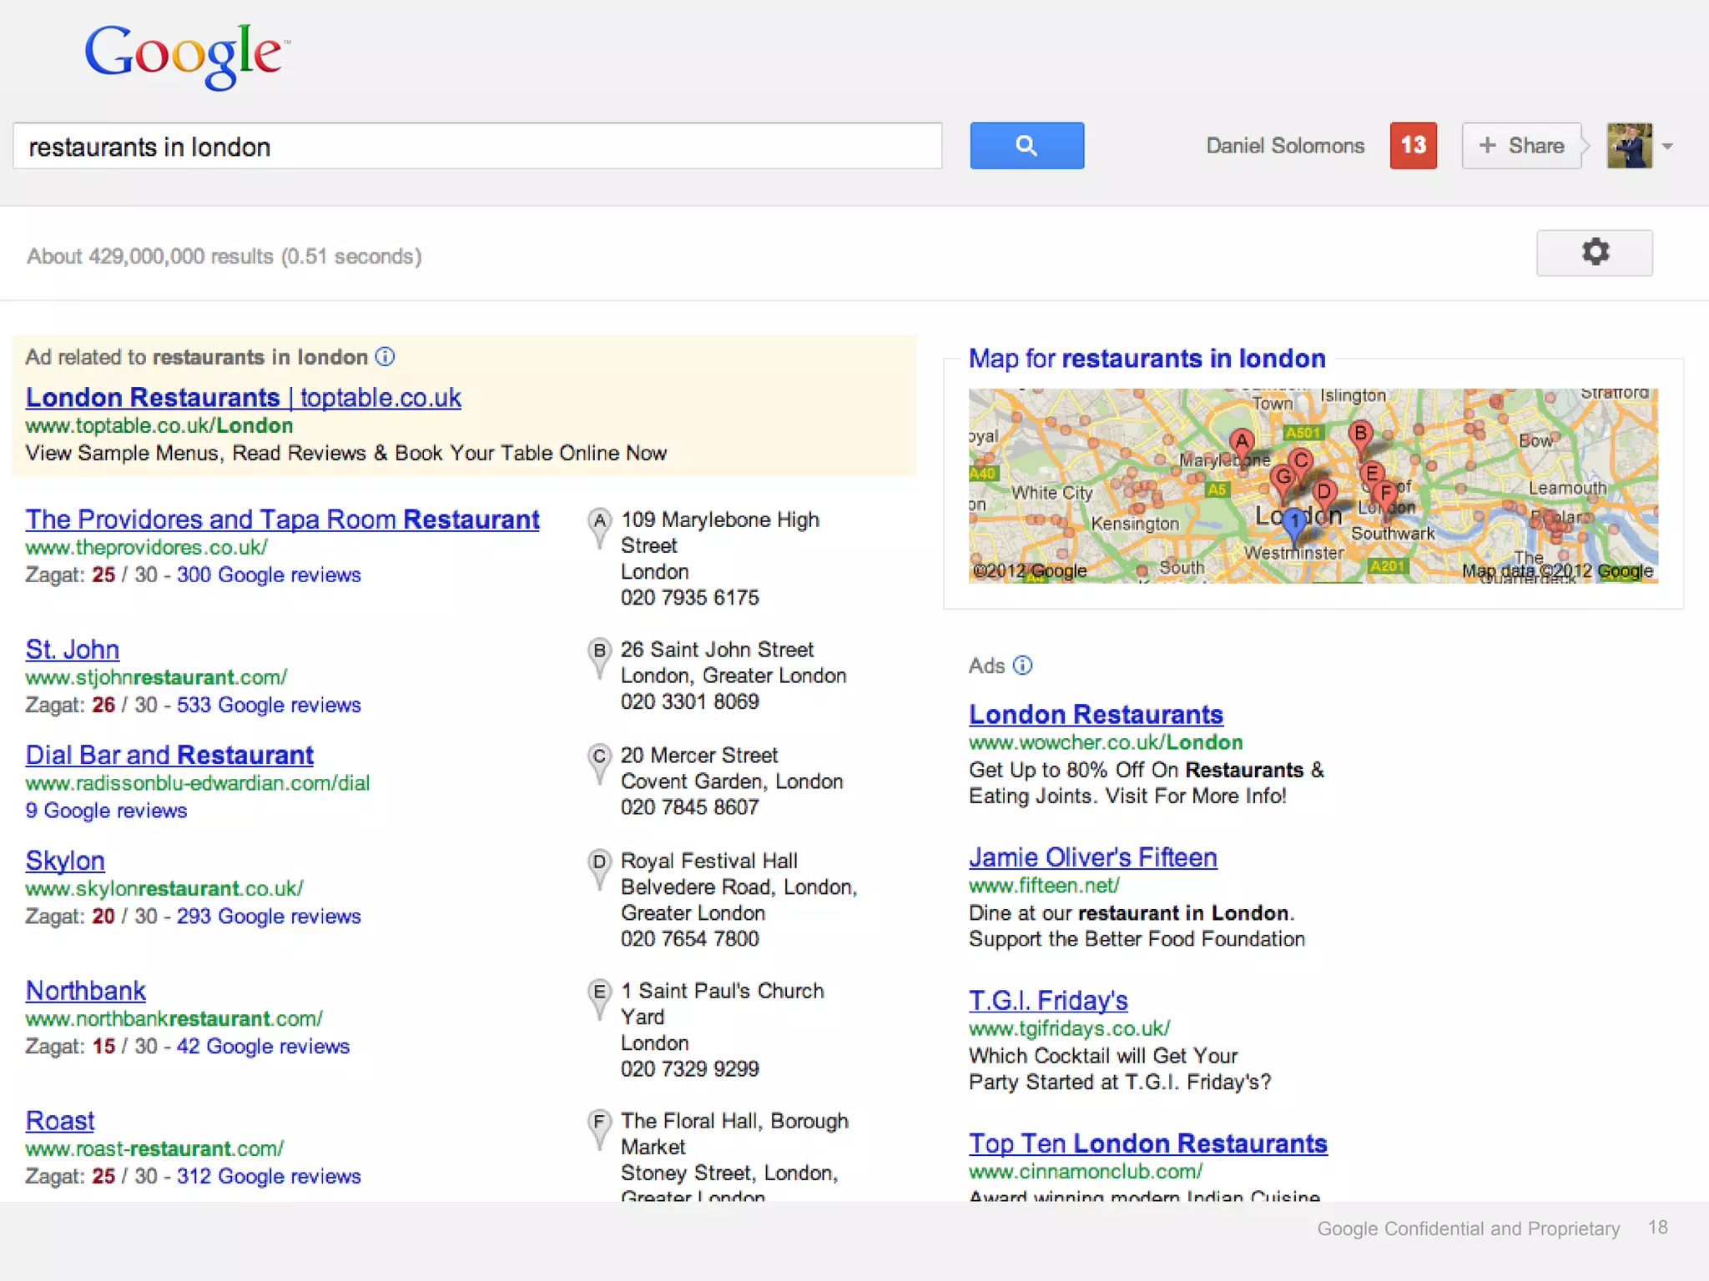Expand the account dropdown arrow
Viewport: 1709px width, 1281px height.
(1667, 147)
